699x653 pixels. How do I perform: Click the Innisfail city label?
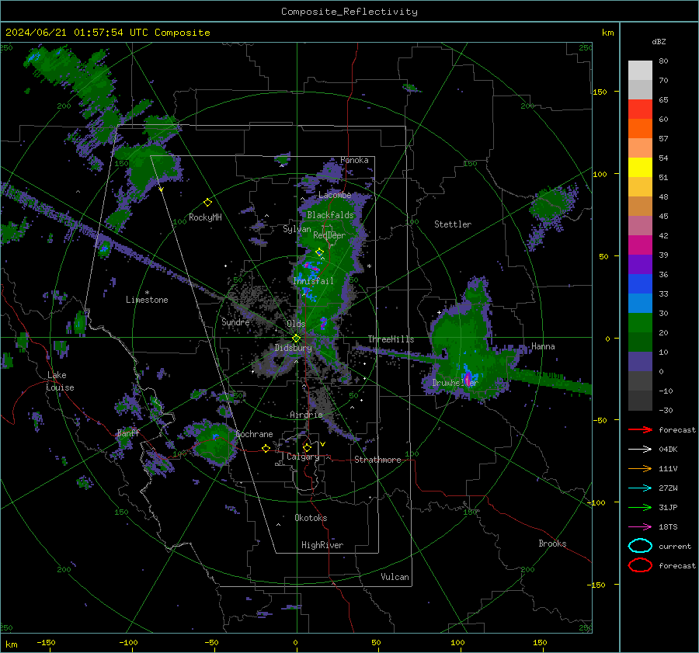(314, 281)
